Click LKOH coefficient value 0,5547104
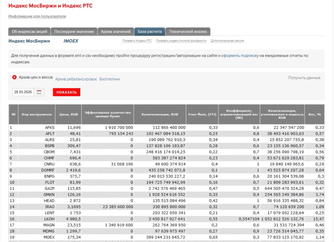The height and width of the screenshot is (242, 334). (x=249, y=219)
